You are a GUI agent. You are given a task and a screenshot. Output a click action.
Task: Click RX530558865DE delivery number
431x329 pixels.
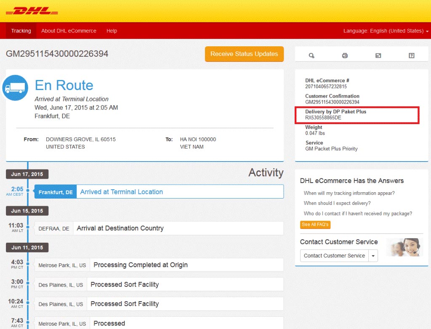tap(323, 118)
